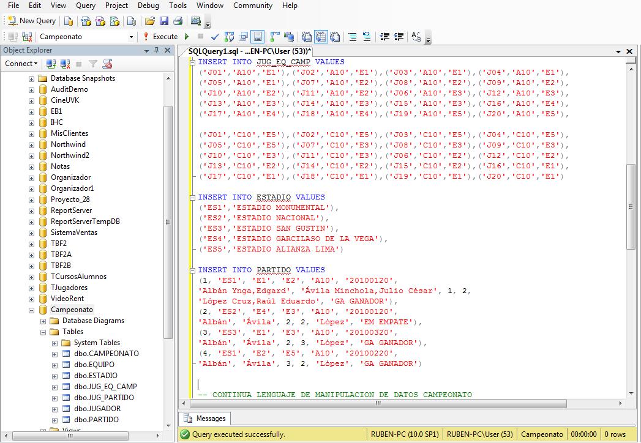The image size is (641, 443).
Task: Click the Disconnect icon in Object Explorer
Action: click(x=63, y=64)
